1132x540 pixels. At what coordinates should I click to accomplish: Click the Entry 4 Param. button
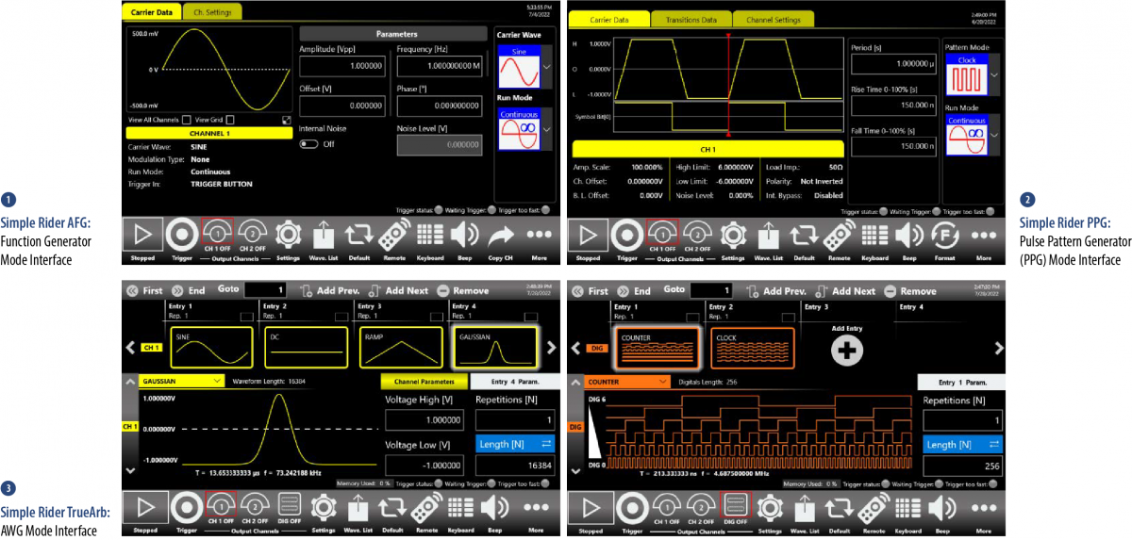[509, 382]
